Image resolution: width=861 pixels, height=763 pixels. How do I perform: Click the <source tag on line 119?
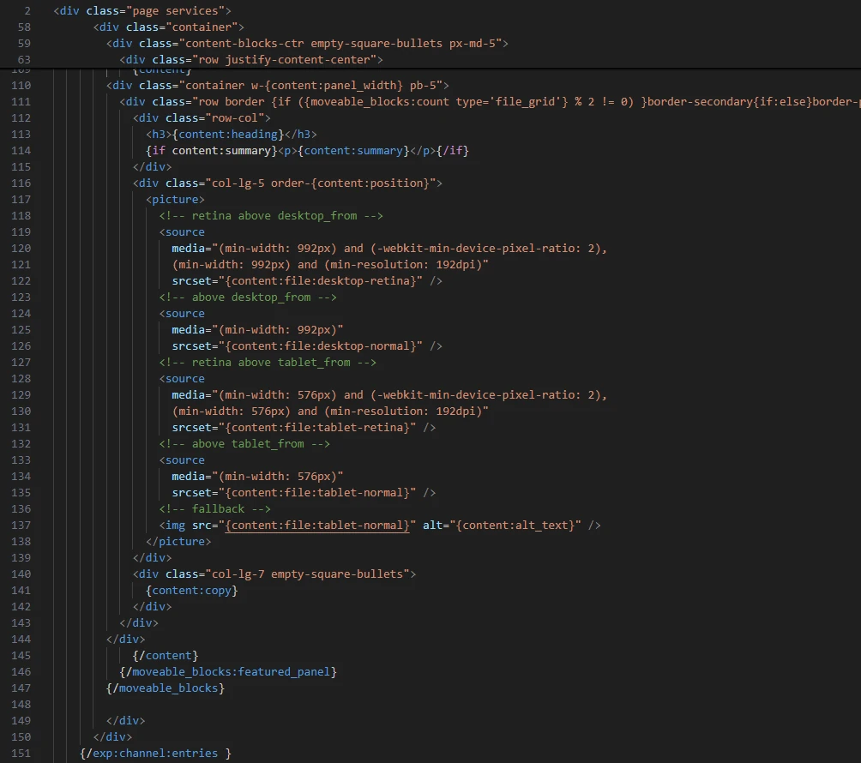tap(182, 231)
